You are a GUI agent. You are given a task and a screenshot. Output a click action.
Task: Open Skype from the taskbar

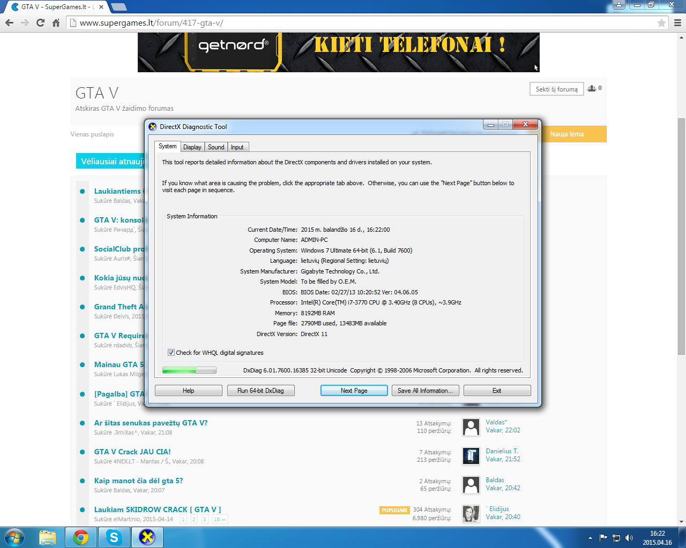(x=114, y=537)
